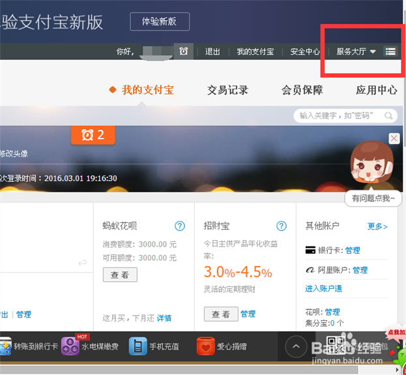Open 转账到银行卡 text shortcut
The image size is (406, 375).
tap(36, 346)
